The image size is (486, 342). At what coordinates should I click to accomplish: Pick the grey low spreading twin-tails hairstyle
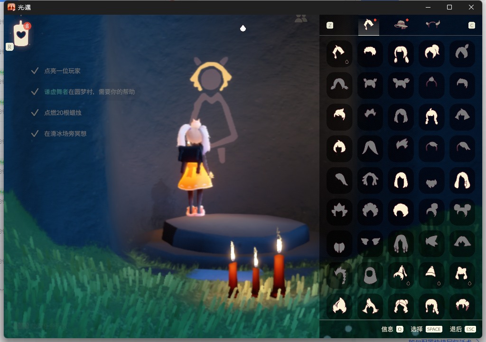tap(339, 85)
